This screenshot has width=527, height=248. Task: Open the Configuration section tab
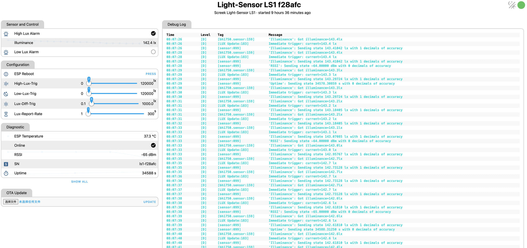[18, 65]
